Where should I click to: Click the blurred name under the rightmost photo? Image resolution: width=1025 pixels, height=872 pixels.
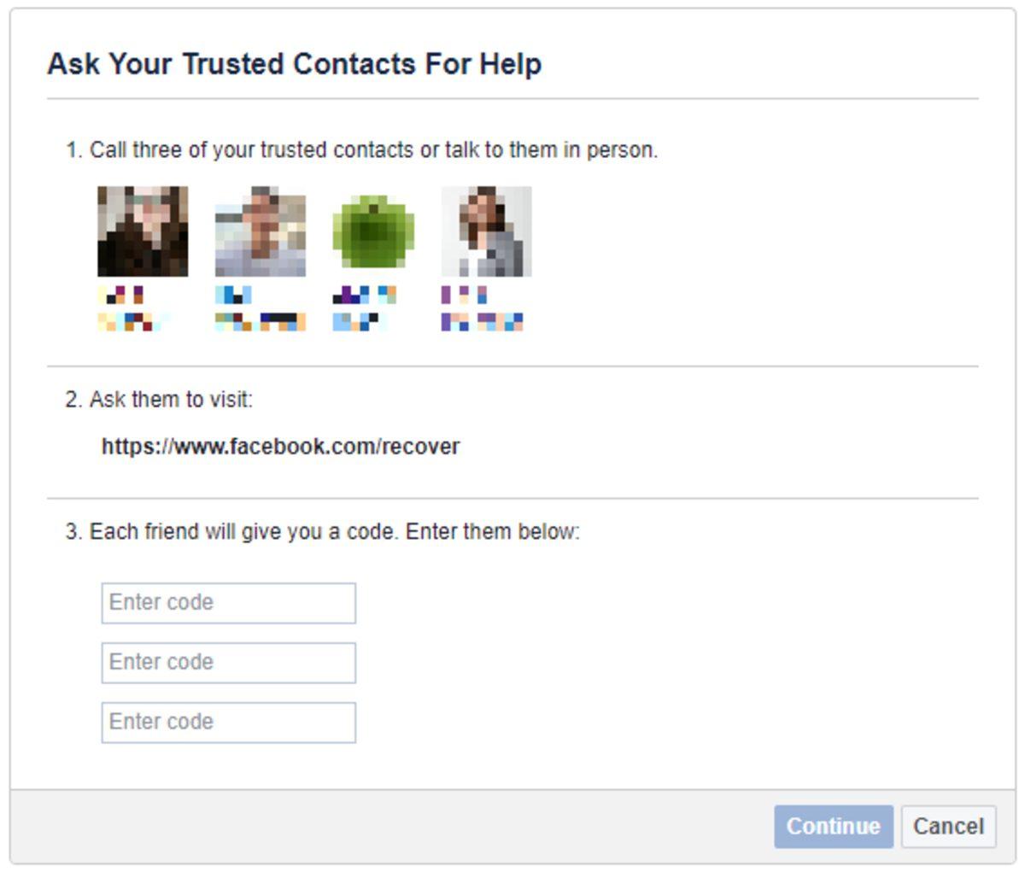click(x=482, y=308)
